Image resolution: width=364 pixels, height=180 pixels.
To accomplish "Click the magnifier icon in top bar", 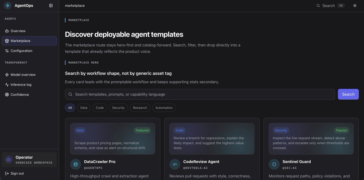I will (318, 5).
